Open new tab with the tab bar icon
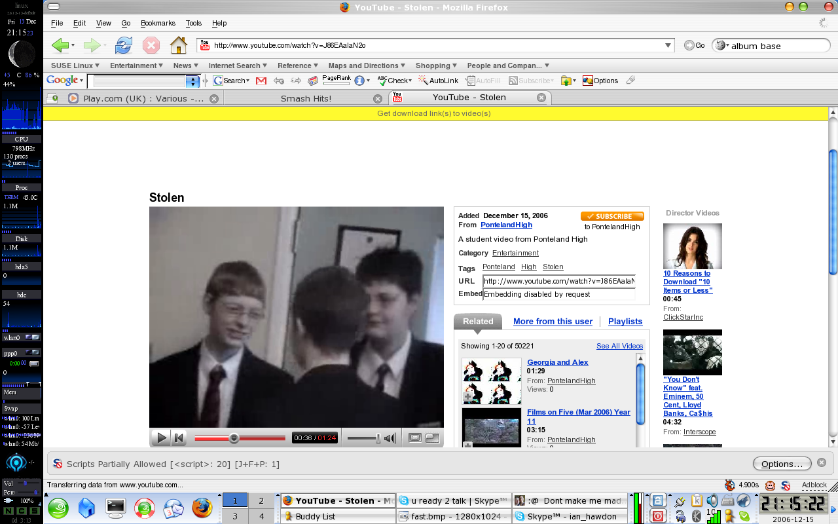Image resolution: width=838 pixels, height=524 pixels. [51, 98]
